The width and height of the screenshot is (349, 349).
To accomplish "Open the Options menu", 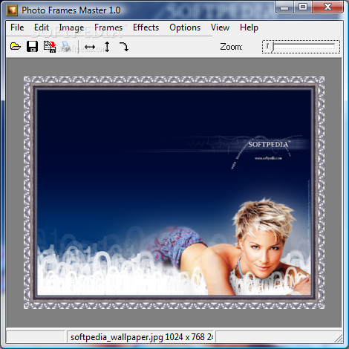I will coord(185,27).
